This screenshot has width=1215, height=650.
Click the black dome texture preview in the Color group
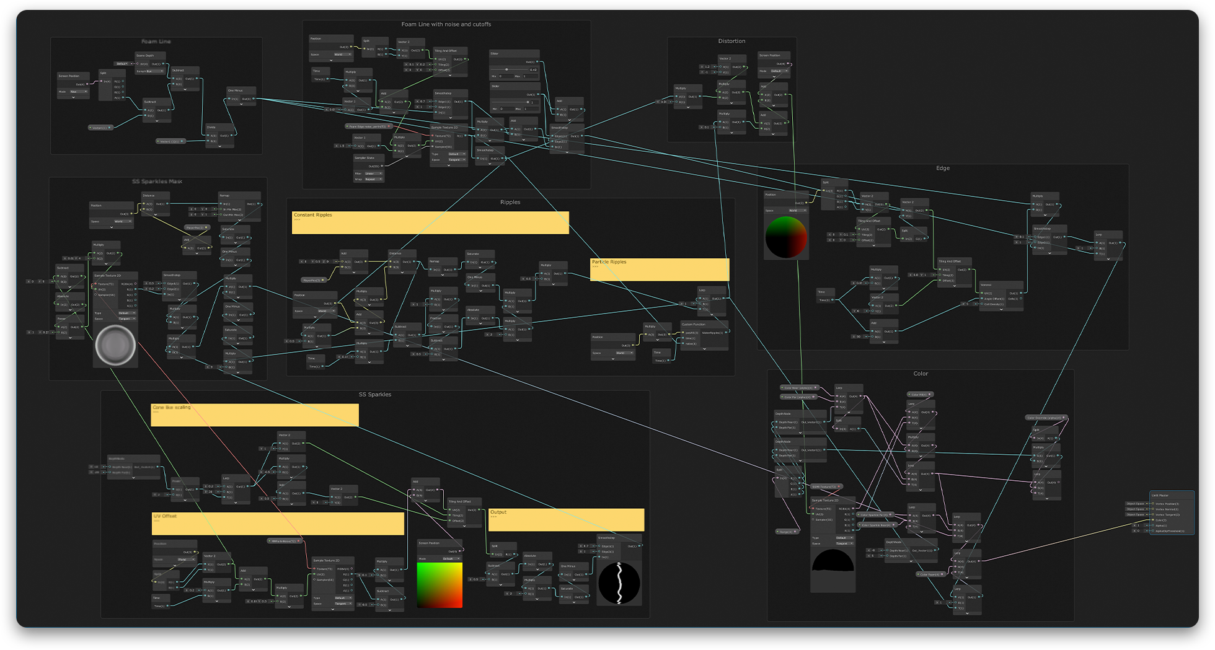pyautogui.click(x=833, y=569)
